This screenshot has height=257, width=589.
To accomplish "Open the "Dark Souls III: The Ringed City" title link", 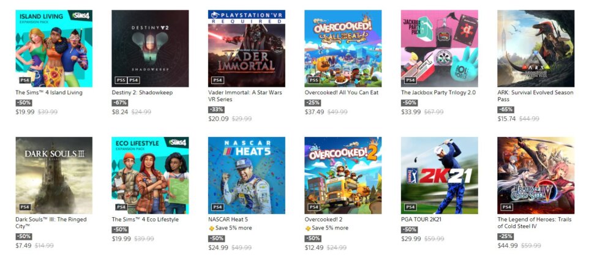I will coord(51,223).
